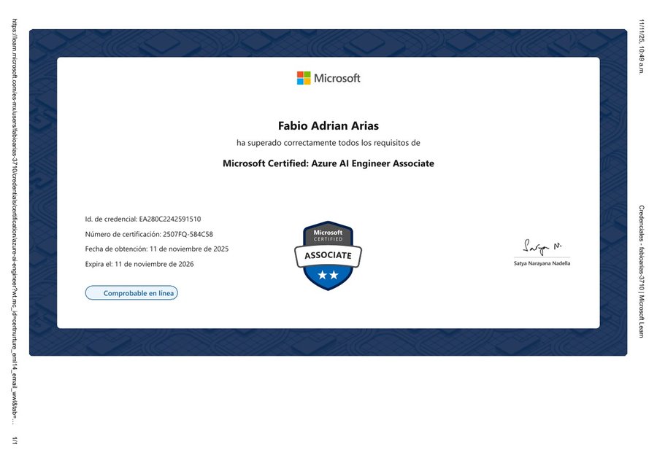The width and height of the screenshot is (657, 463).
Task: Select the name 'Fabio Adrian Arias'
Action: click(x=328, y=125)
